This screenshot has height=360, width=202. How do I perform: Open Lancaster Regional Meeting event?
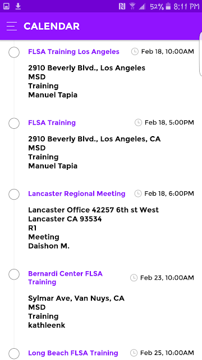pyautogui.click(x=77, y=193)
